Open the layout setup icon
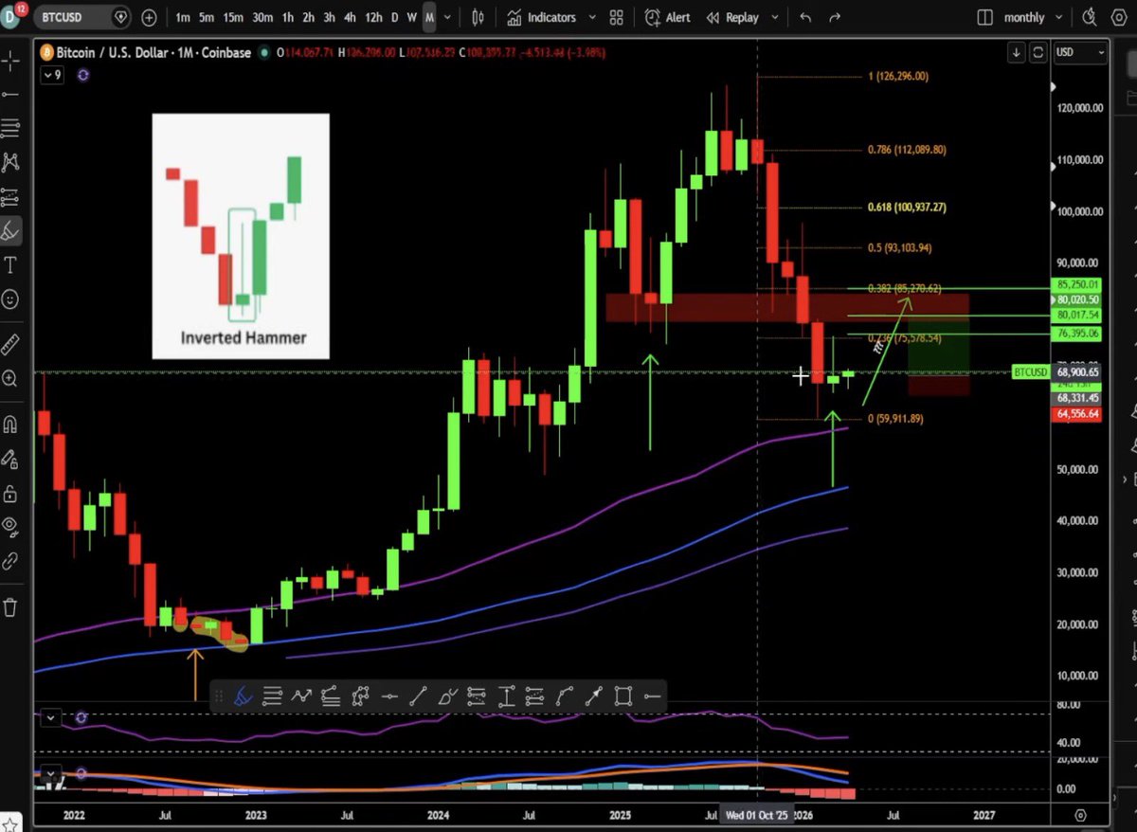The image size is (1137, 832). 985,17
